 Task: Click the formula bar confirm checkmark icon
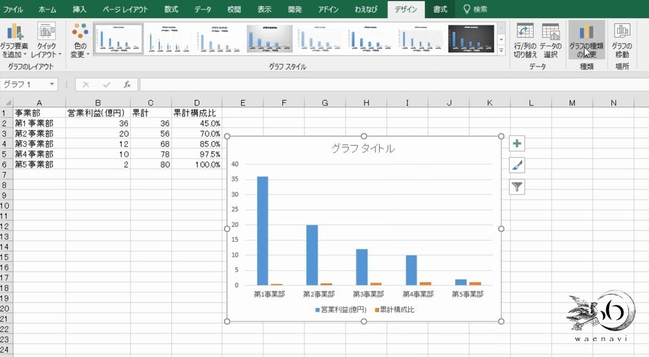(x=106, y=85)
